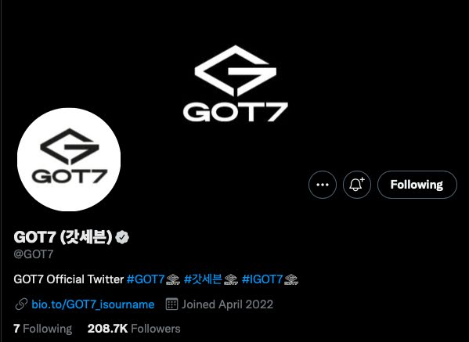Click the GOT7 (갓세븐) display name

click(x=63, y=237)
